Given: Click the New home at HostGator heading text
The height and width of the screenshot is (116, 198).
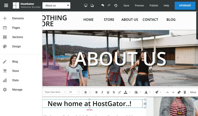Looking at the screenshot, I should click(90, 104).
